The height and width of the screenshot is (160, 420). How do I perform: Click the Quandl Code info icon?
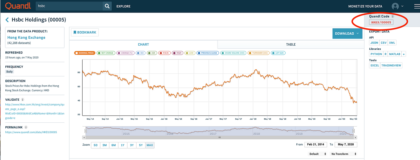(393, 16)
